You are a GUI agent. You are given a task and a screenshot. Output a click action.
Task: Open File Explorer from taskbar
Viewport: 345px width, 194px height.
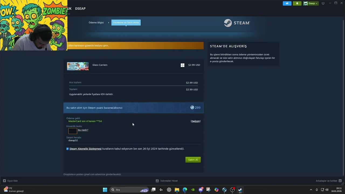pyautogui.click(x=177, y=190)
